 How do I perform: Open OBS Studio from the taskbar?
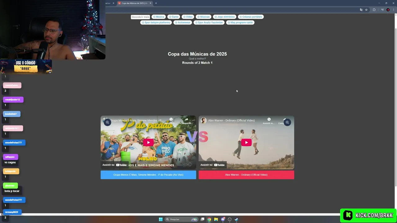point(230,219)
